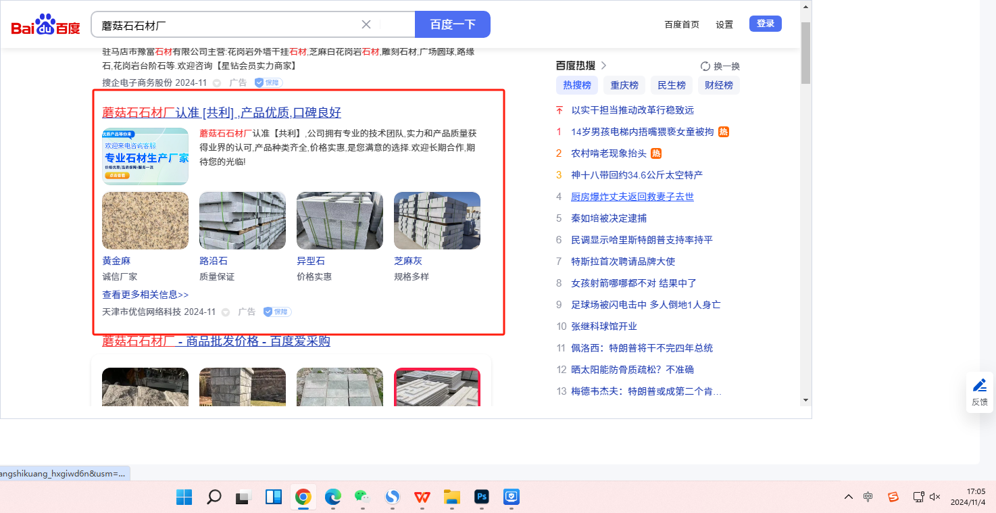Click the Sogou input method tray icon
This screenshot has width=996, height=513.
(893, 497)
